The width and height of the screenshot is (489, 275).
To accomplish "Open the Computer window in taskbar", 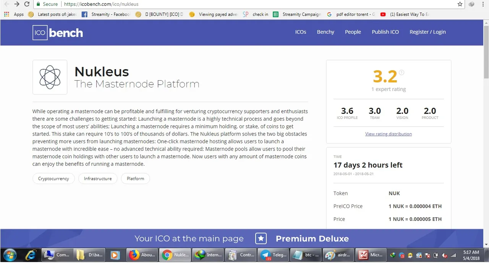I will pyautogui.click(x=57, y=255).
